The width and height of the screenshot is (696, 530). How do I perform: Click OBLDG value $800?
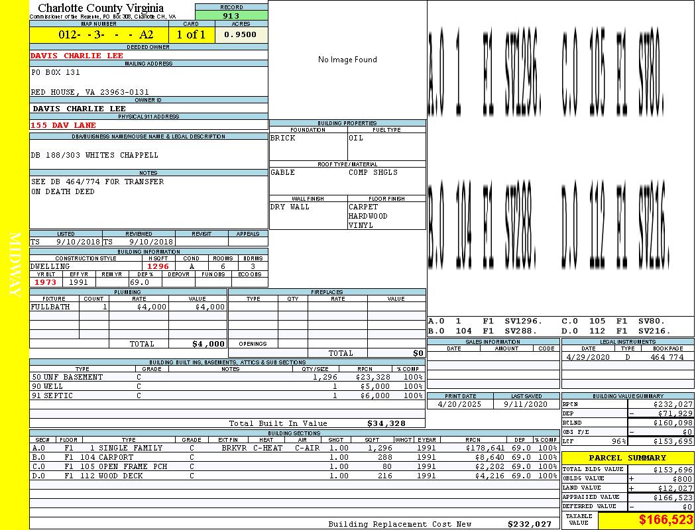(x=682, y=479)
